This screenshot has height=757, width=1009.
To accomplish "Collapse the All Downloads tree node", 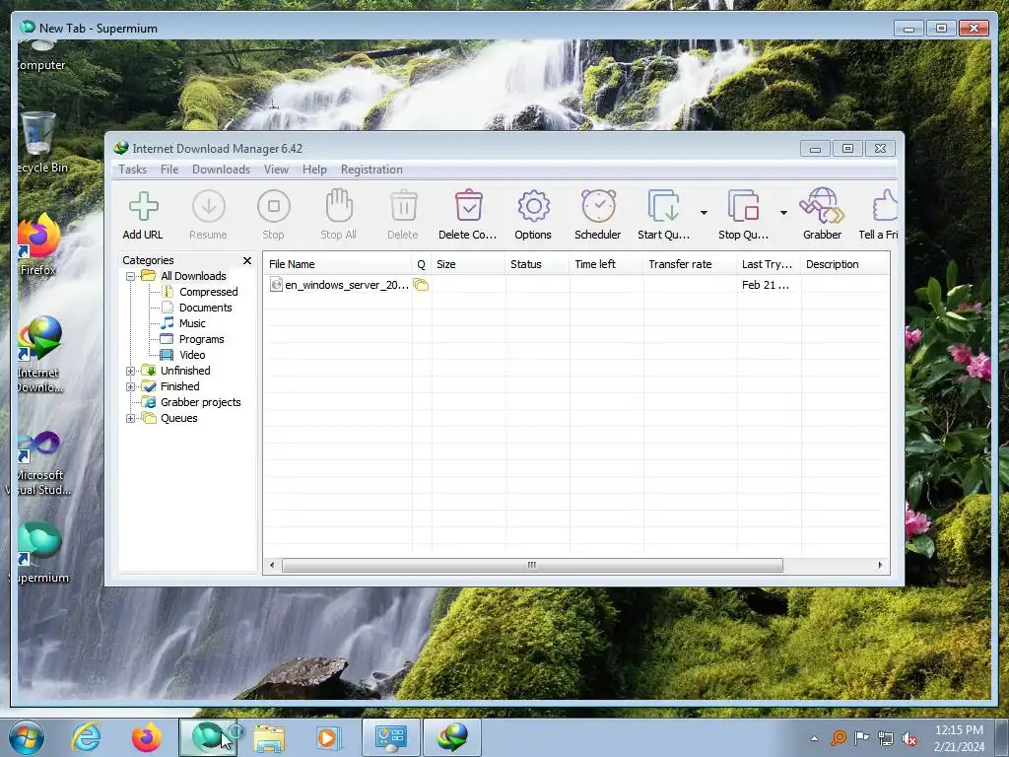I will click(x=131, y=276).
